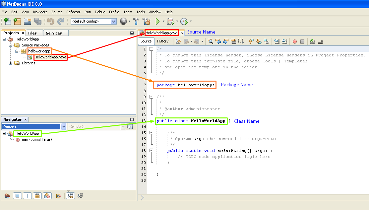Select main(String[] args) in the Navigator
Screen dimensions: 369x210
[x=37, y=140]
